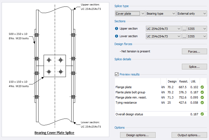Open the Upper section S355 grade dropdown
209x140 pixels.
point(197,29)
